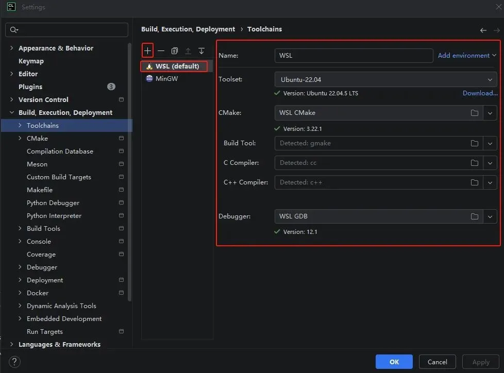
Task: Focus the settings search box
Action: tap(66, 30)
